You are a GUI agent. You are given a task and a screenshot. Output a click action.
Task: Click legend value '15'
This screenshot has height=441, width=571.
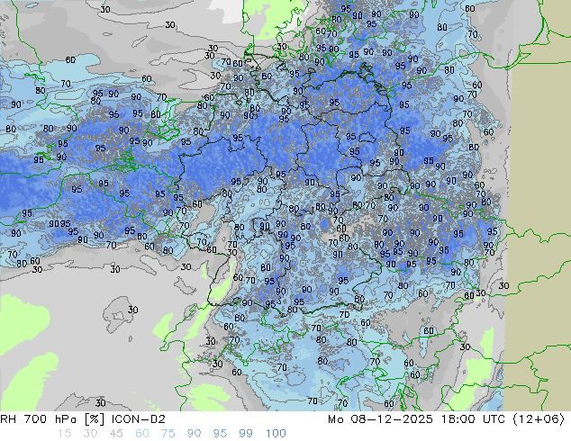pyautogui.click(x=64, y=434)
